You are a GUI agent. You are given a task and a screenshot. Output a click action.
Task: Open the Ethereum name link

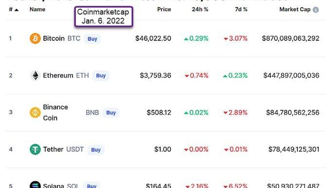click(58, 75)
